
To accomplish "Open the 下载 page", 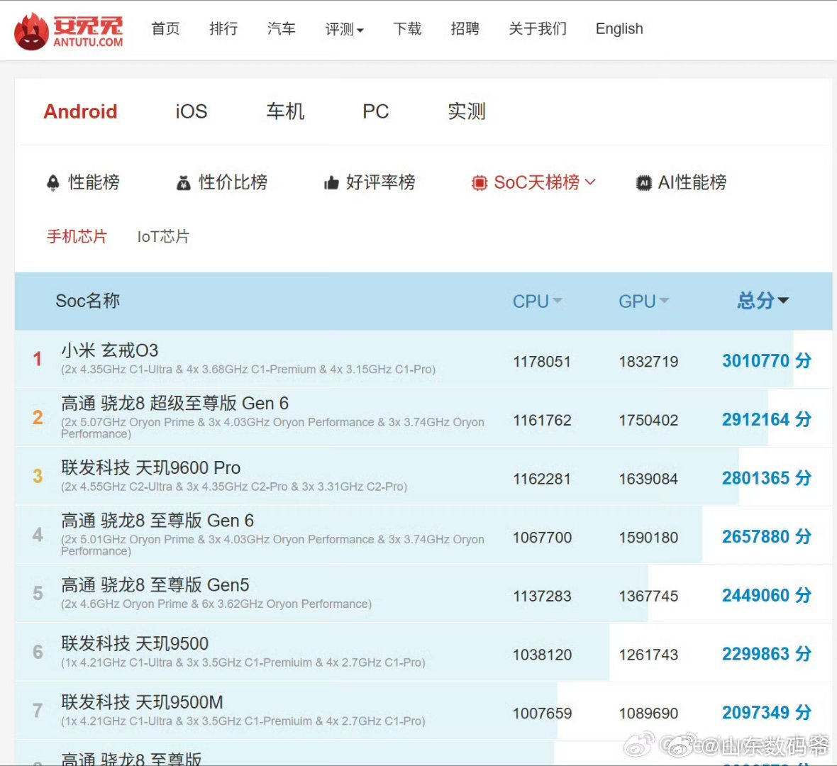I will coord(407,29).
